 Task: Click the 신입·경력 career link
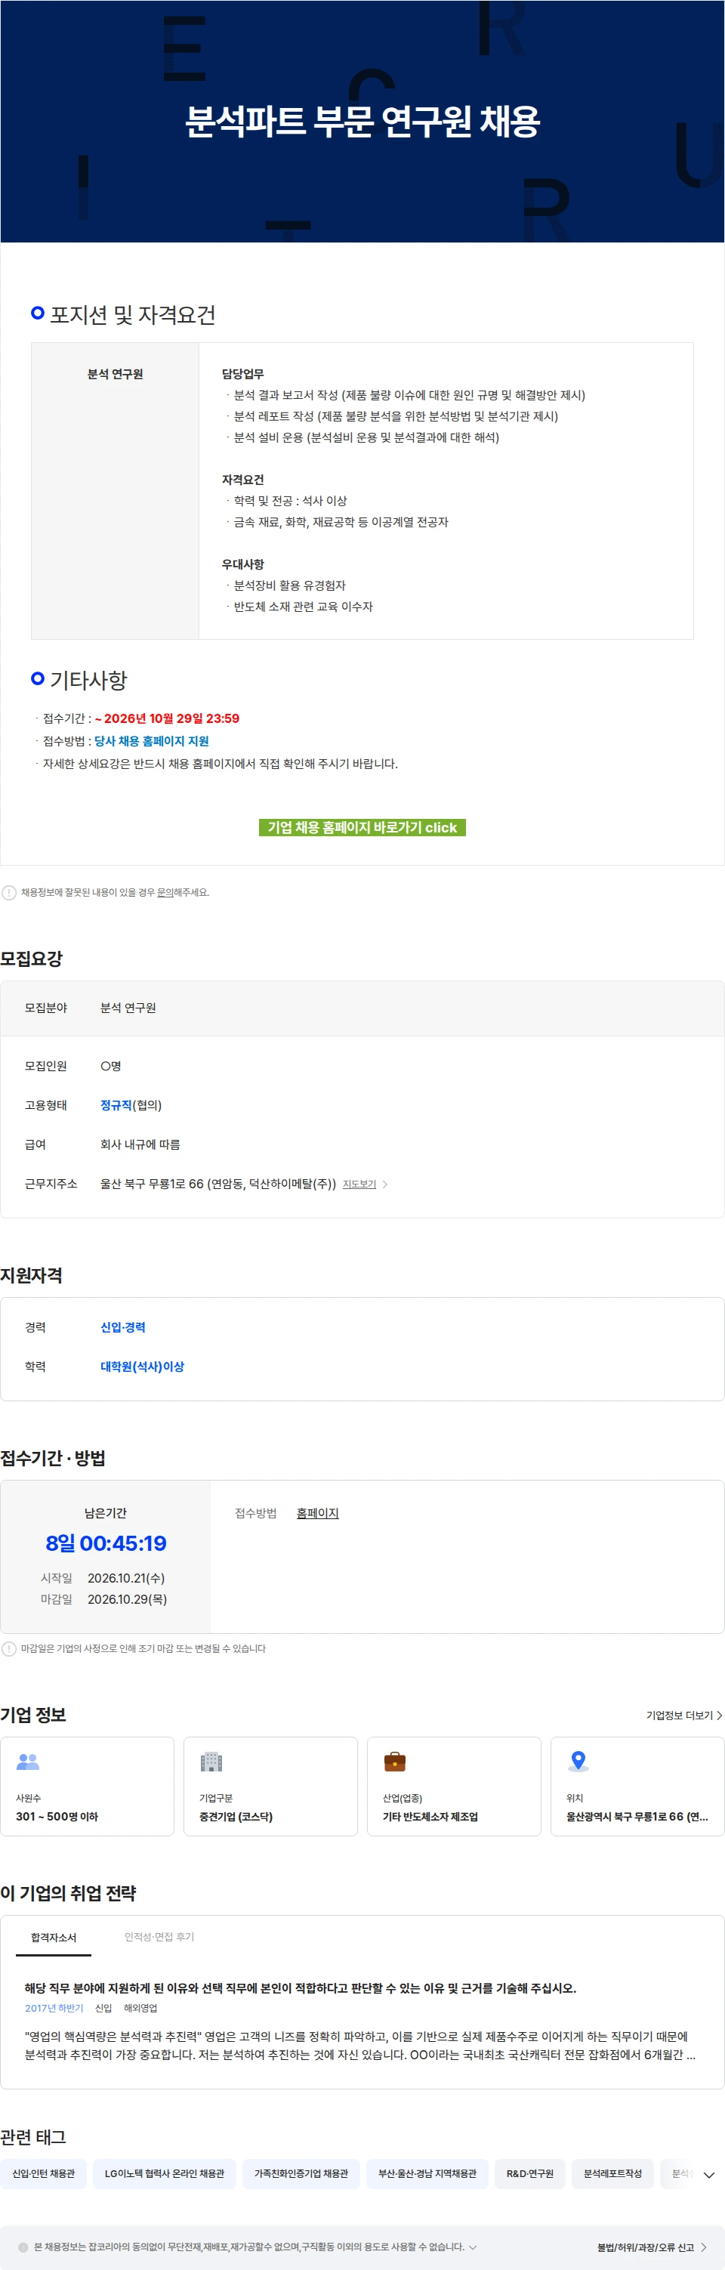122,1327
